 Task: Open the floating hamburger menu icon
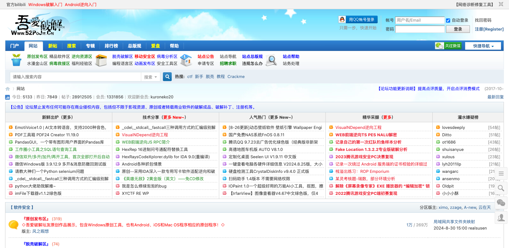point(501,174)
